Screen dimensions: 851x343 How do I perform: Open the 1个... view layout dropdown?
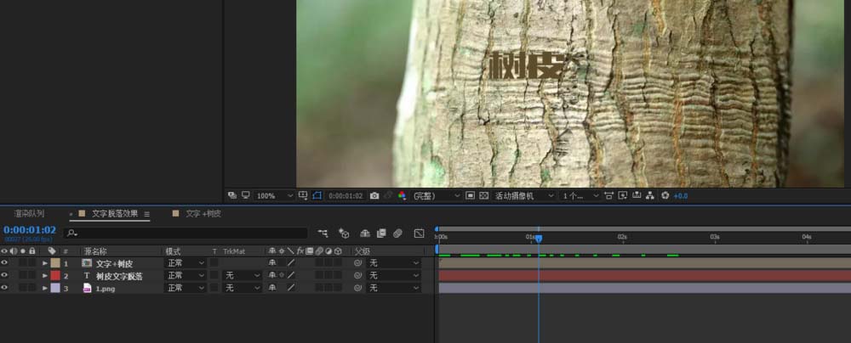[x=580, y=195]
